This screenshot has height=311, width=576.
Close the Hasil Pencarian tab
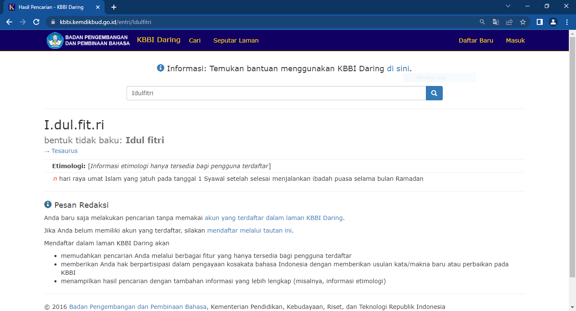(x=98, y=7)
